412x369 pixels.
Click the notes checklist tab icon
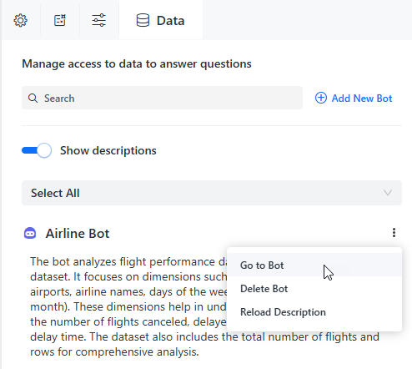(x=60, y=20)
